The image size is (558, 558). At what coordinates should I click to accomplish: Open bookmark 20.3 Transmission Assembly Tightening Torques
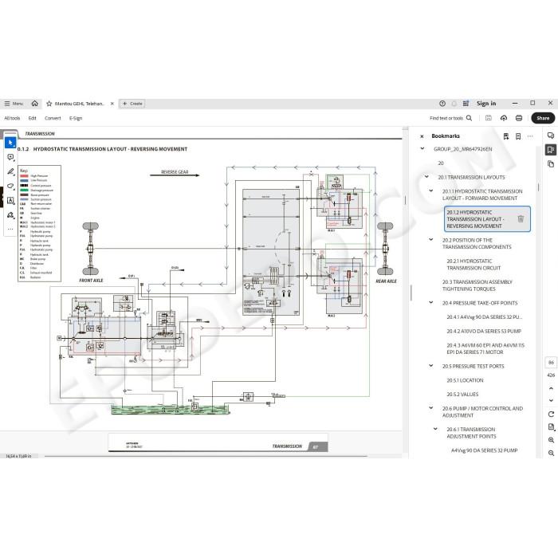click(477, 285)
